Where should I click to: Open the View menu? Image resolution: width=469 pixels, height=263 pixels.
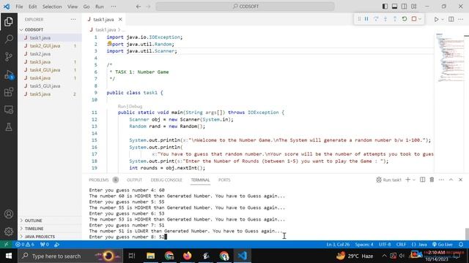point(73,7)
